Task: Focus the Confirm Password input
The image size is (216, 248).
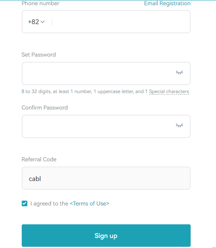Action: click(98, 126)
